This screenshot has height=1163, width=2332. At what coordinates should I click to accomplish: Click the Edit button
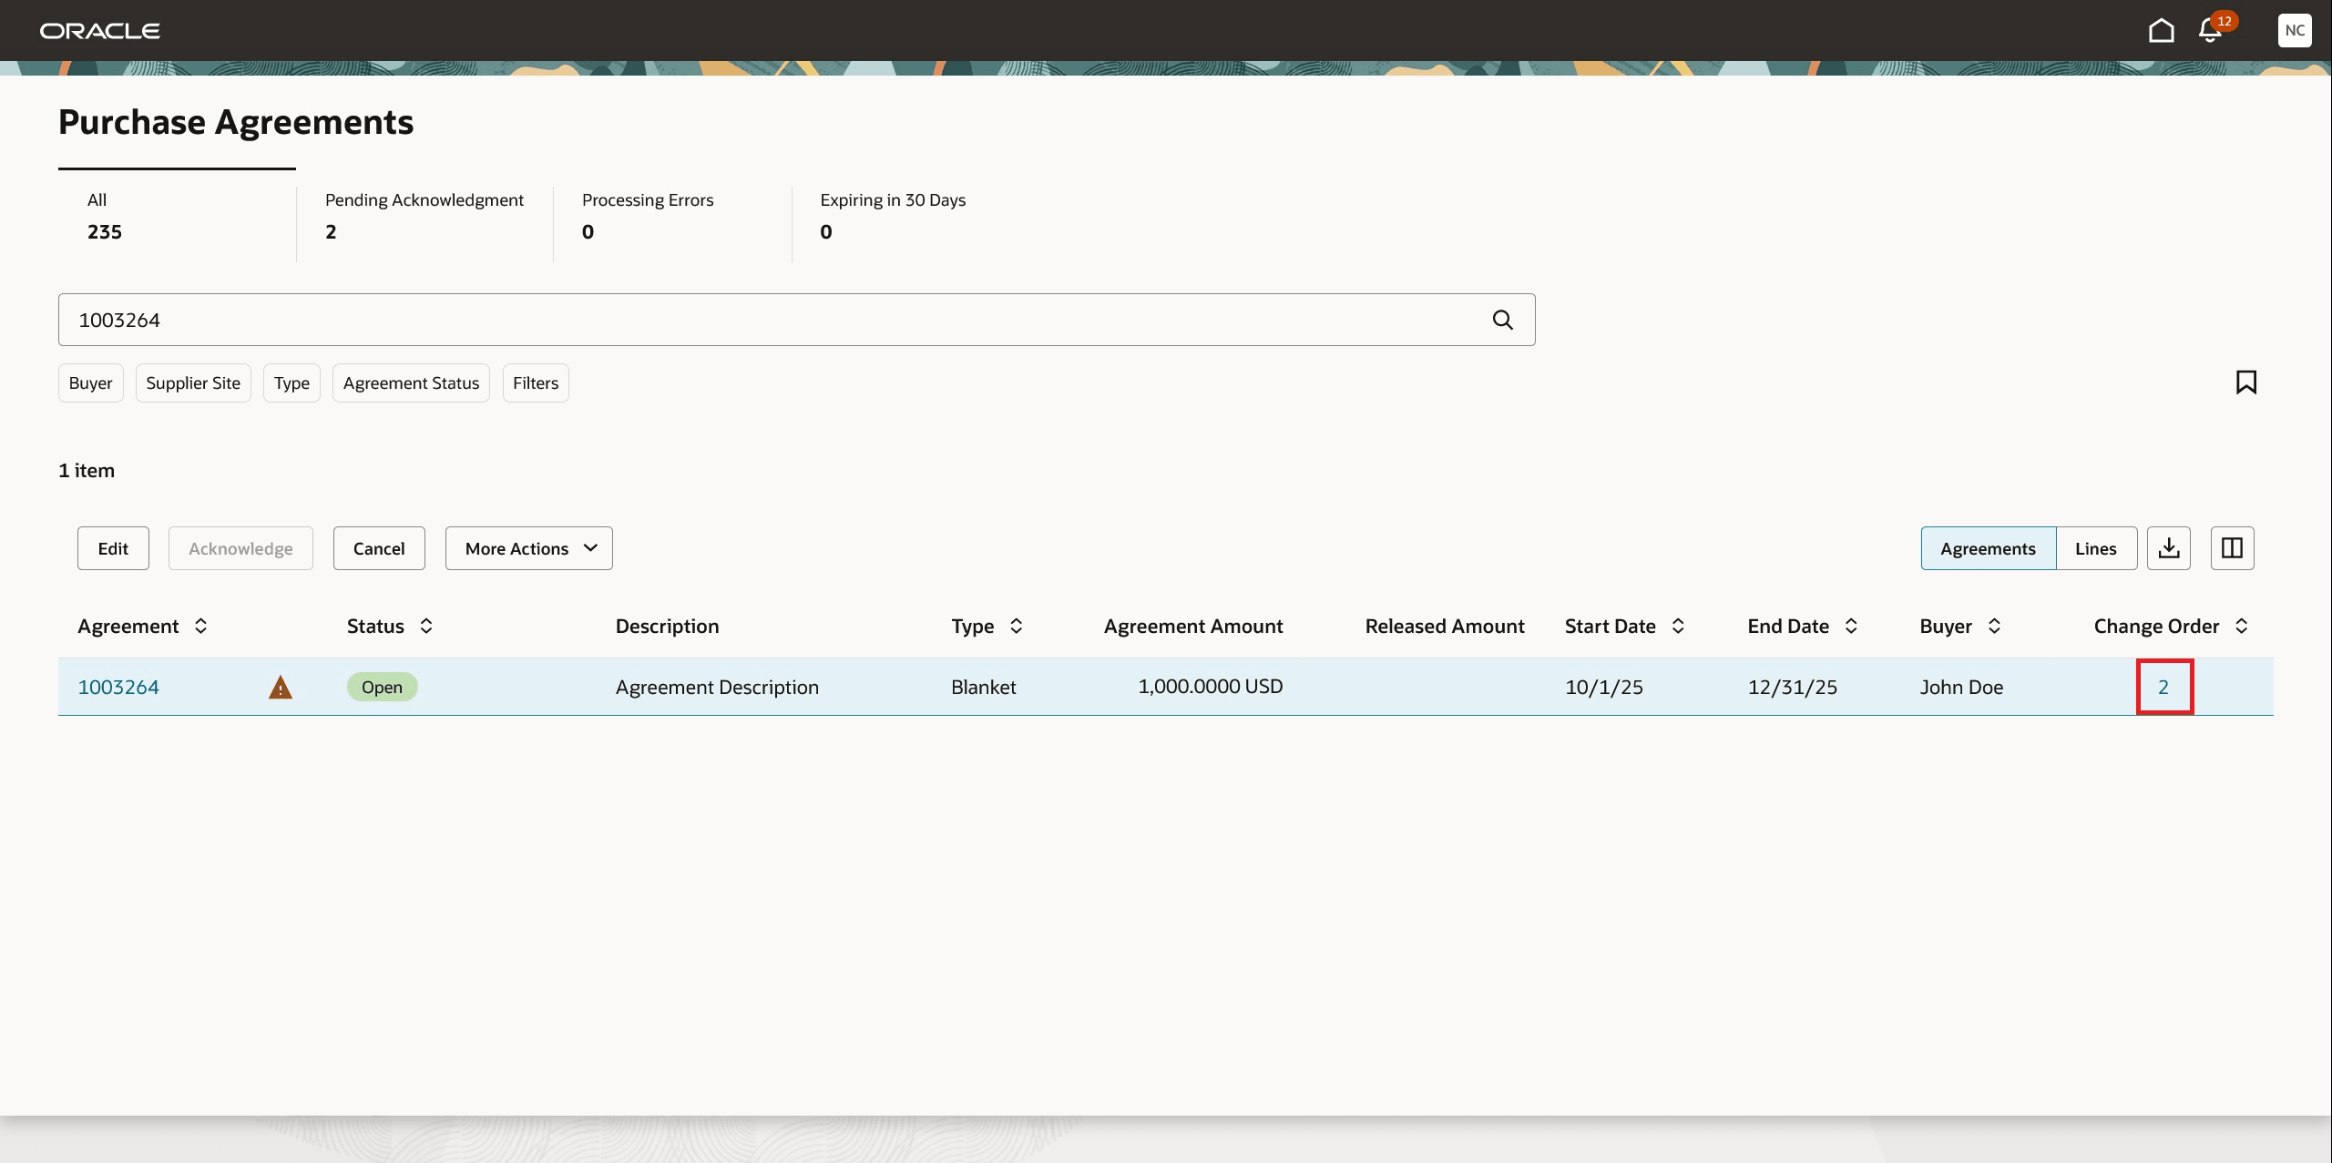click(x=113, y=547)
